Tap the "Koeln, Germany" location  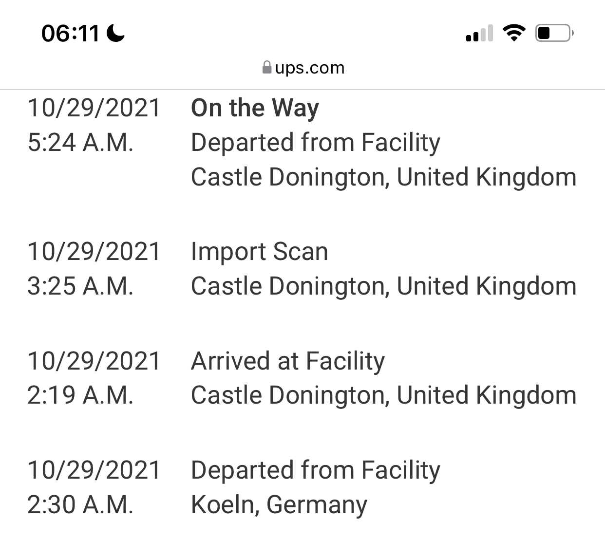tap(279, 505)
